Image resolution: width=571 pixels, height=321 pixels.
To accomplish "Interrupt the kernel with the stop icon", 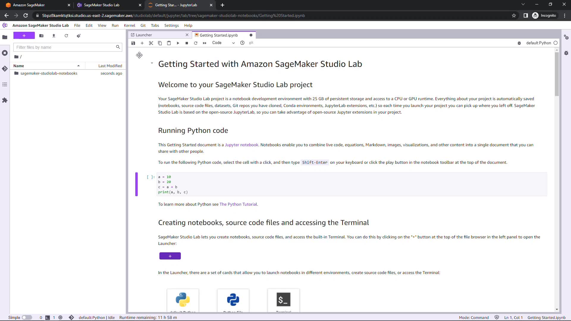I will pyautogui.click(x=187, y=43).
